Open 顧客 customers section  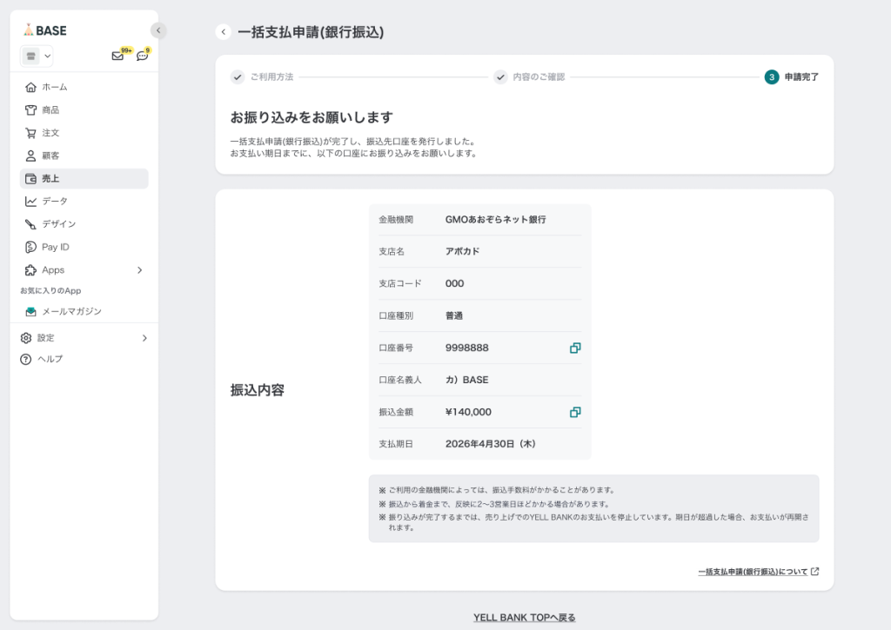[x=50, y=156]
